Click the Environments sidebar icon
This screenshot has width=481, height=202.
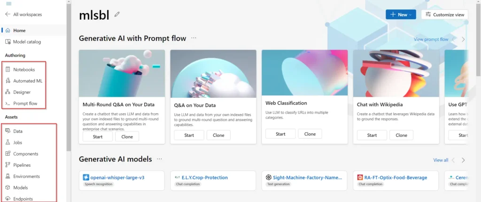coord(8,176)
